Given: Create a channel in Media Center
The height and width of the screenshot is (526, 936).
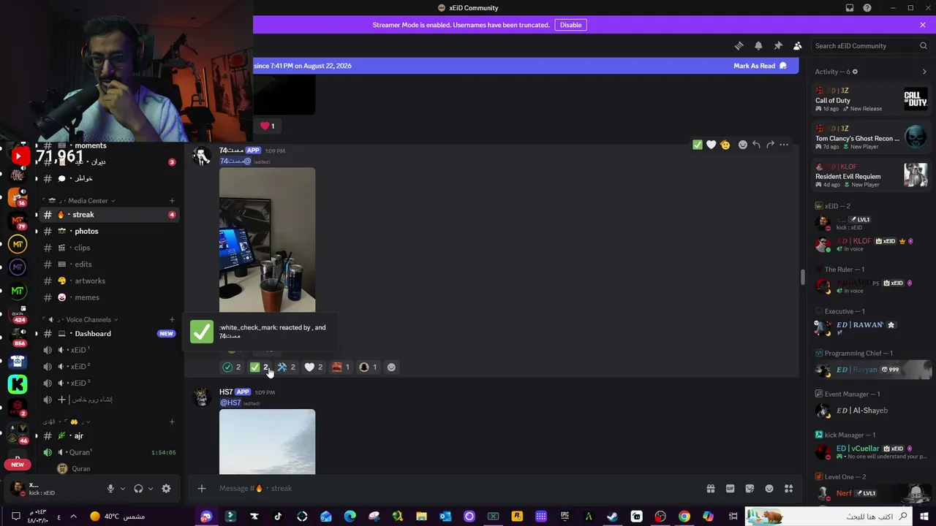Looking at the screenshot, I should pyautogui.click(x=172, y=201).
